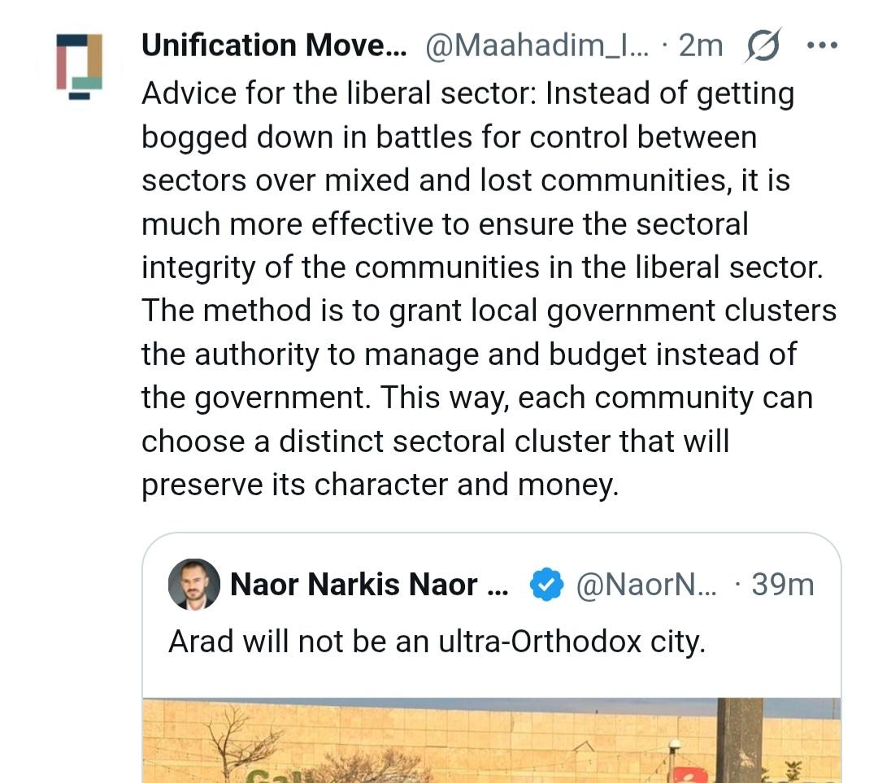Viewport: 878px width, 783px height.
Task: Click the @NaorN... handle
Action: (x=646, y=585)
